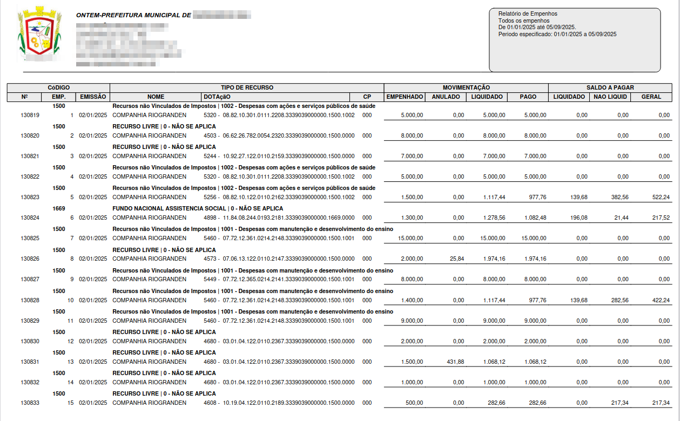
Task: Click the "GERAL" column header
Action: coord(651,97)
